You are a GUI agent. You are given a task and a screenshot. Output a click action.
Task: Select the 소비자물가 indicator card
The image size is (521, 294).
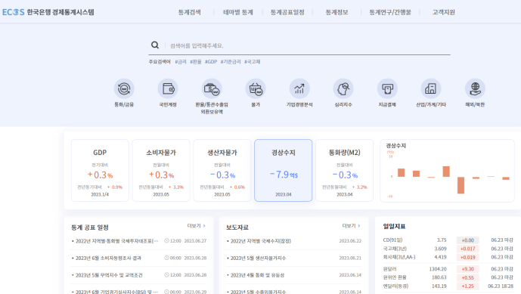tap(161, 170)
